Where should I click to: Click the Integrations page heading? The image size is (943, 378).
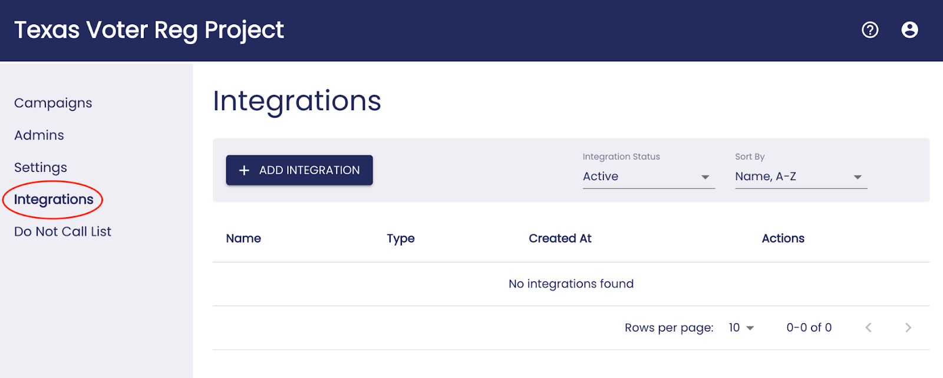pos(297,101)
